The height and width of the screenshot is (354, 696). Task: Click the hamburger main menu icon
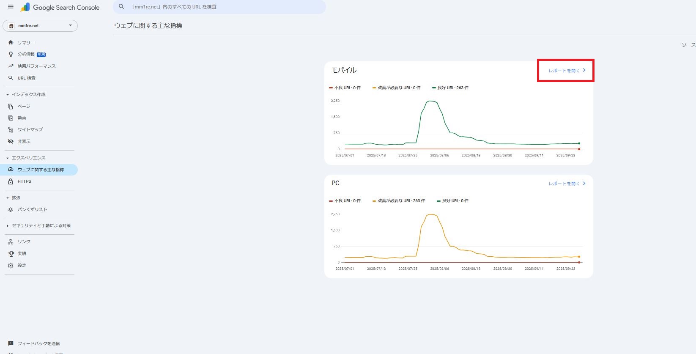pyautogui.click(x=11, y=7)
